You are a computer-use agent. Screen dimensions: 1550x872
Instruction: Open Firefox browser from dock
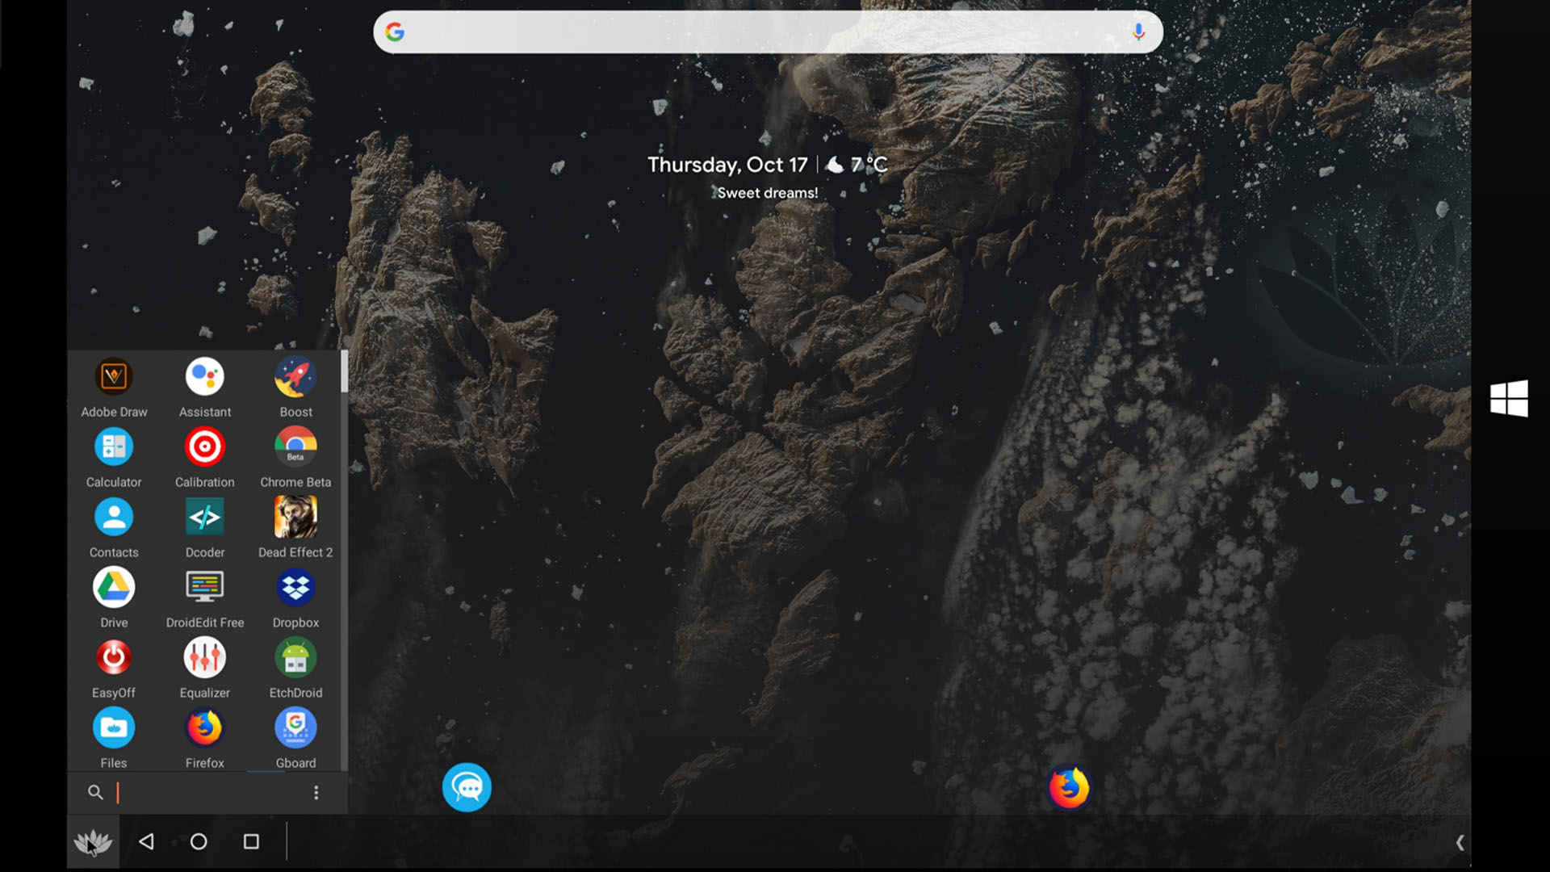pos(1068,788)
